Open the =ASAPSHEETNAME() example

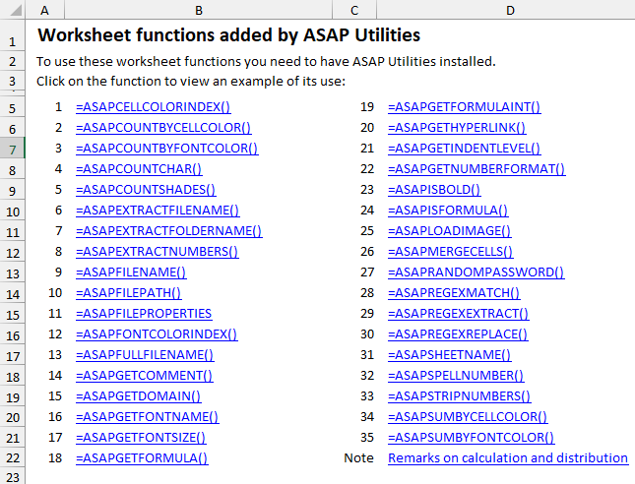tap(450, 354)
